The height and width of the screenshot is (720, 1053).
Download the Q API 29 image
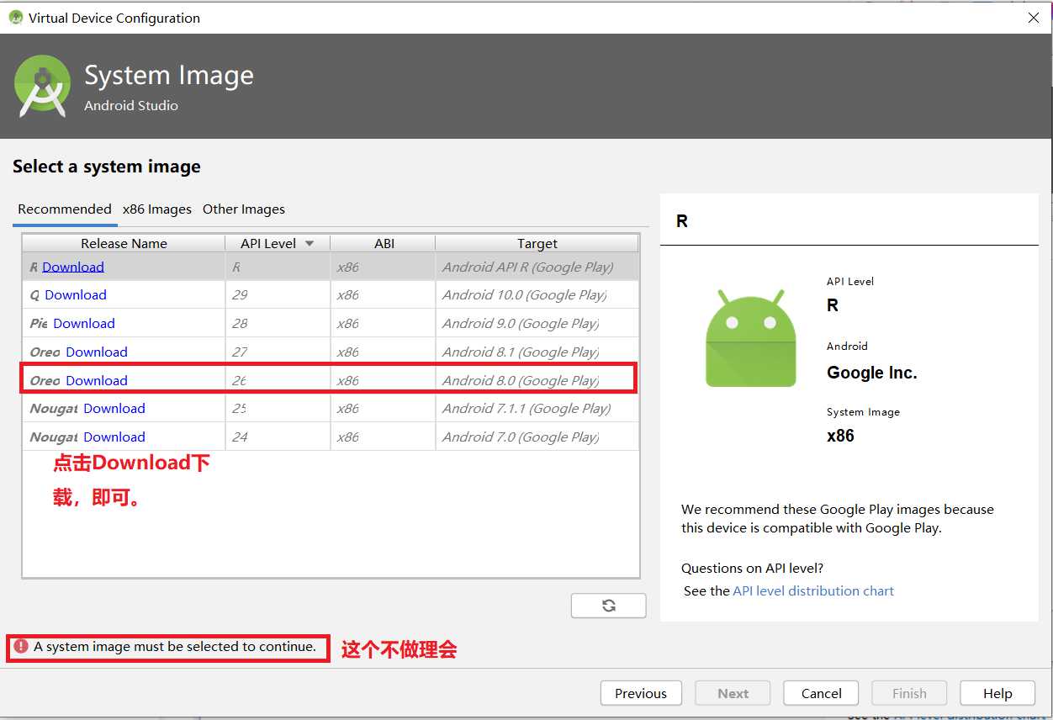(76, 294)
